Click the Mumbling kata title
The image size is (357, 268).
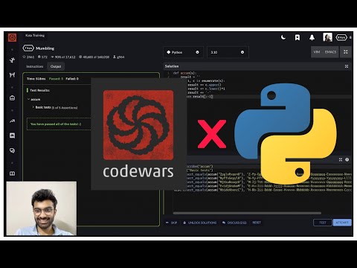click(x=45, y=48)
